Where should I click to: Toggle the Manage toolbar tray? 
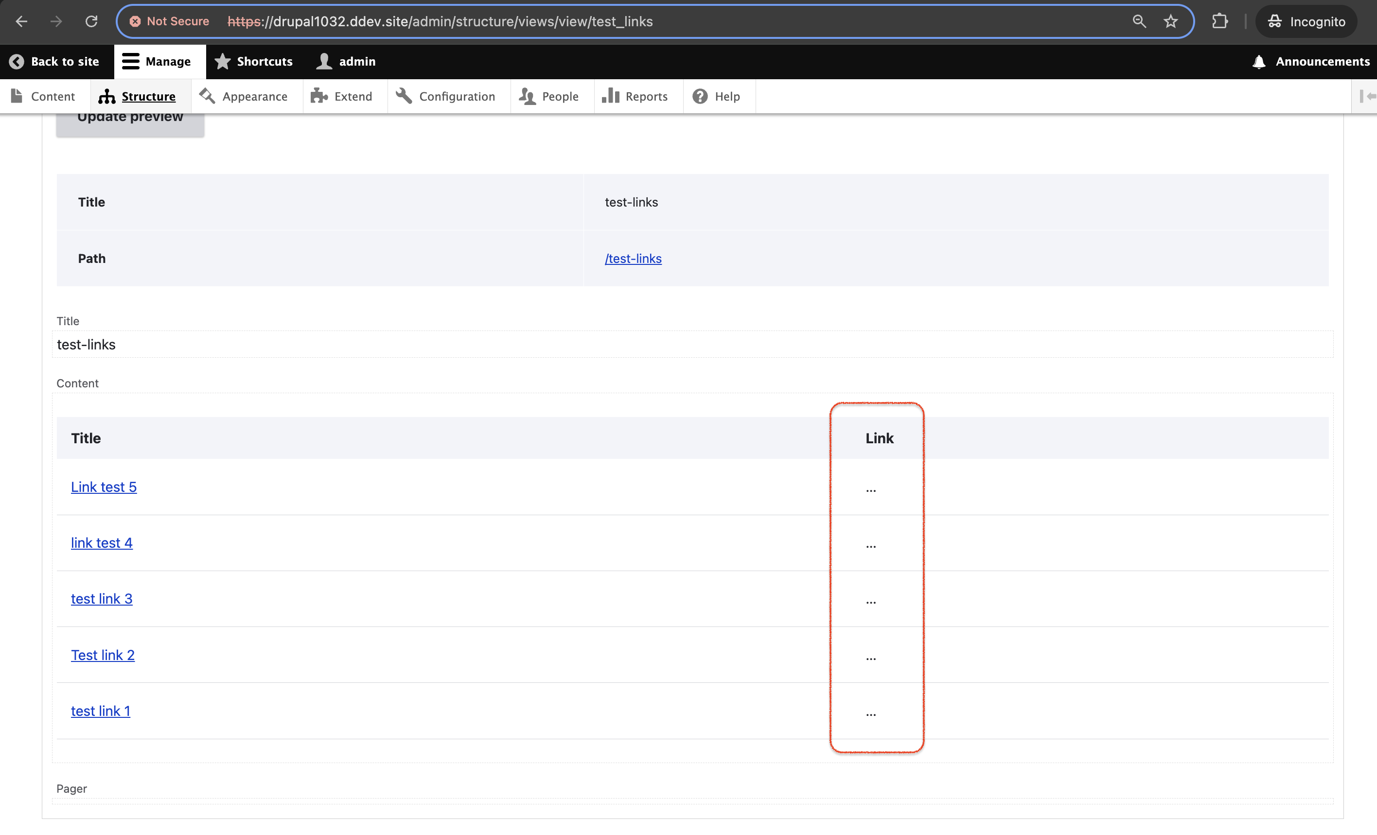[157, 61]
